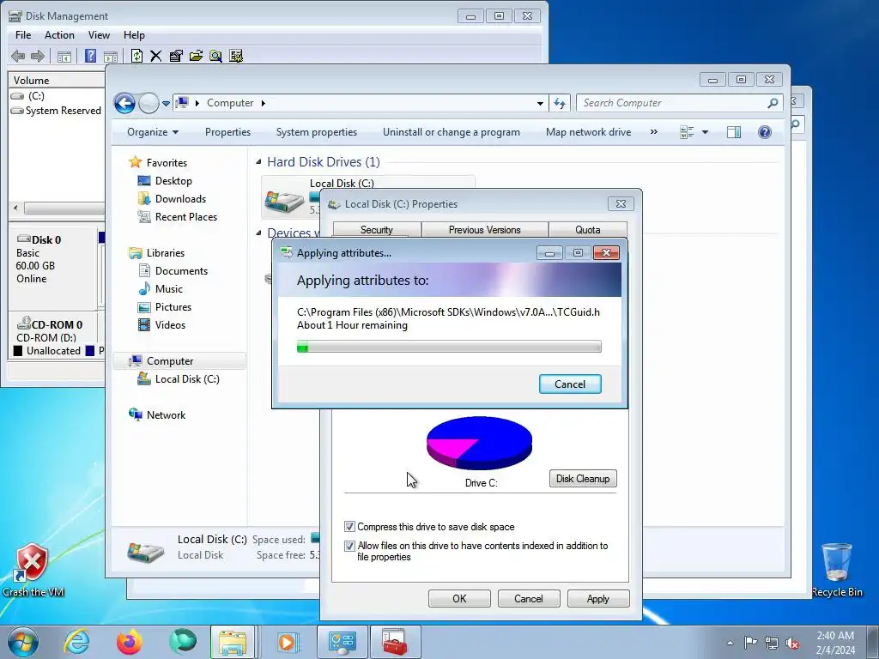
Task: Launch Internet Explorer from taskbar
Action: pyautogui.click(x=76, y=642)
